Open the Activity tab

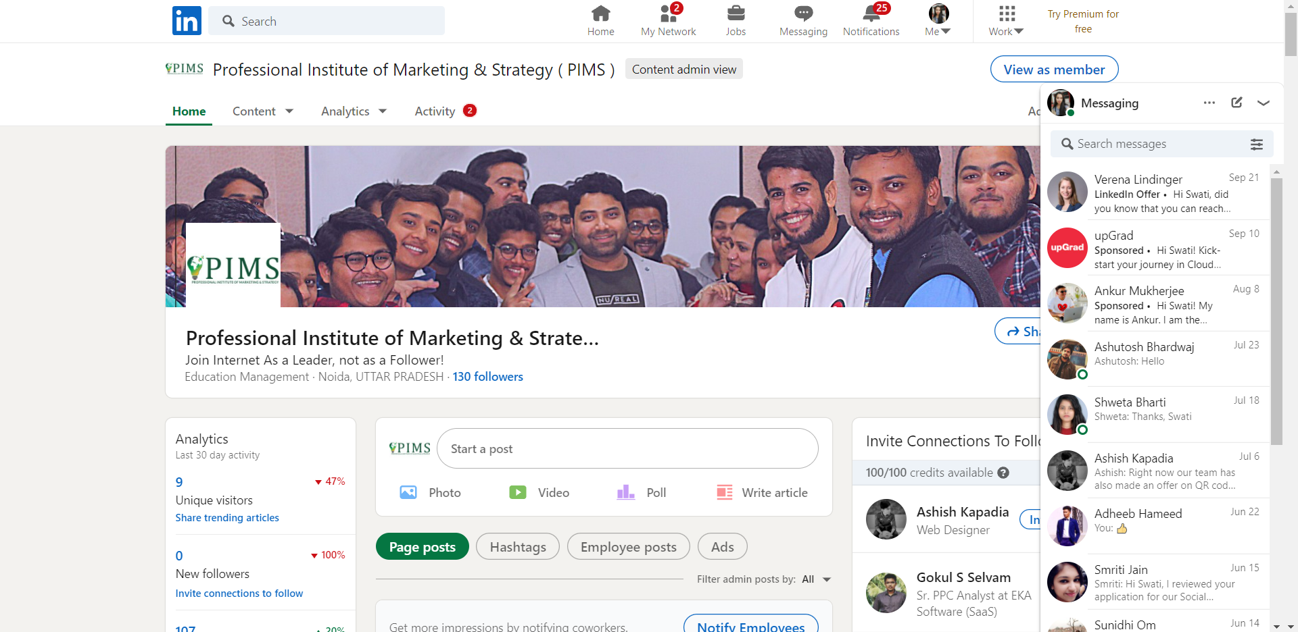(445, 111)
